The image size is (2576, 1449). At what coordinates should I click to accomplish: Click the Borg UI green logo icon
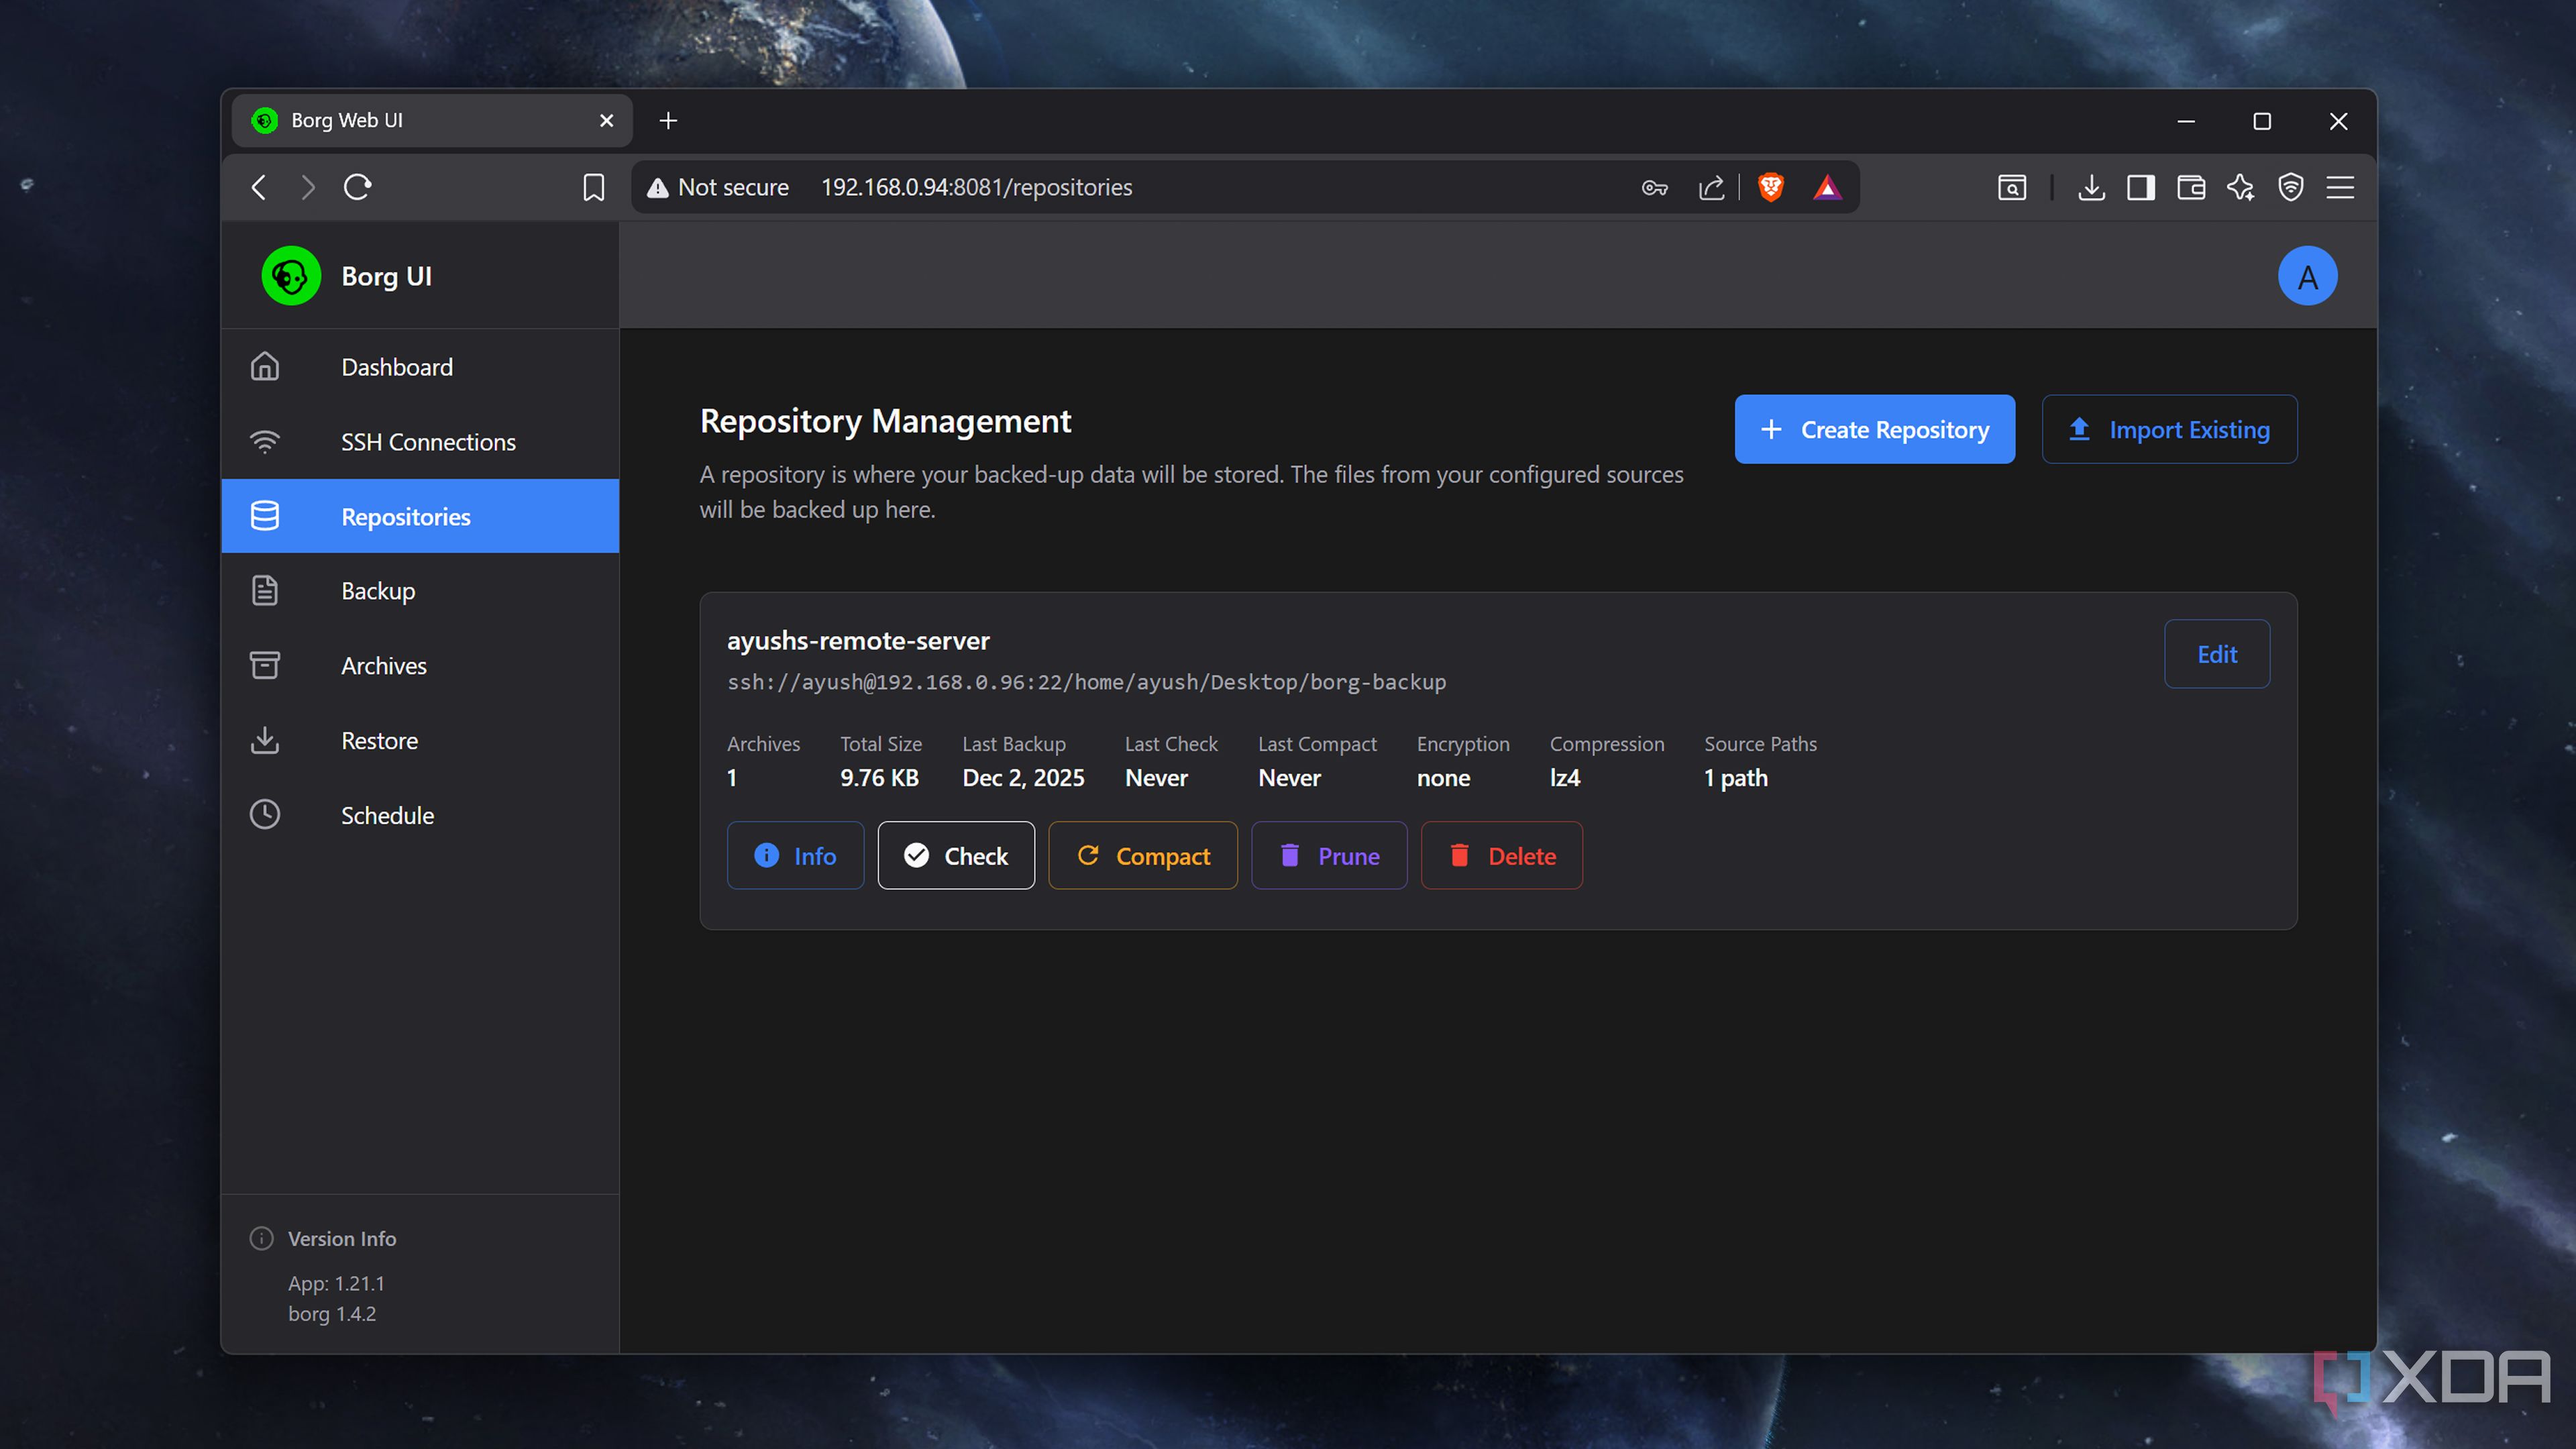291,276
